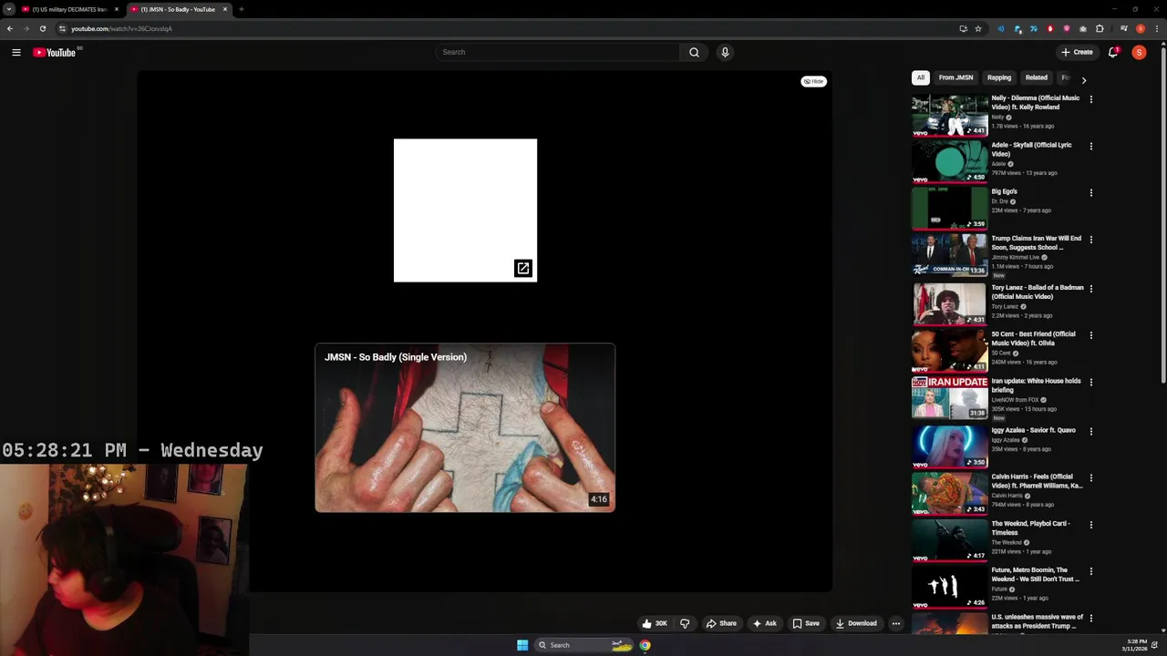This screenshot has width=1167, height=656.
Task: Open options for Adele Skyfall video
Action: (x=1091, y=146)
